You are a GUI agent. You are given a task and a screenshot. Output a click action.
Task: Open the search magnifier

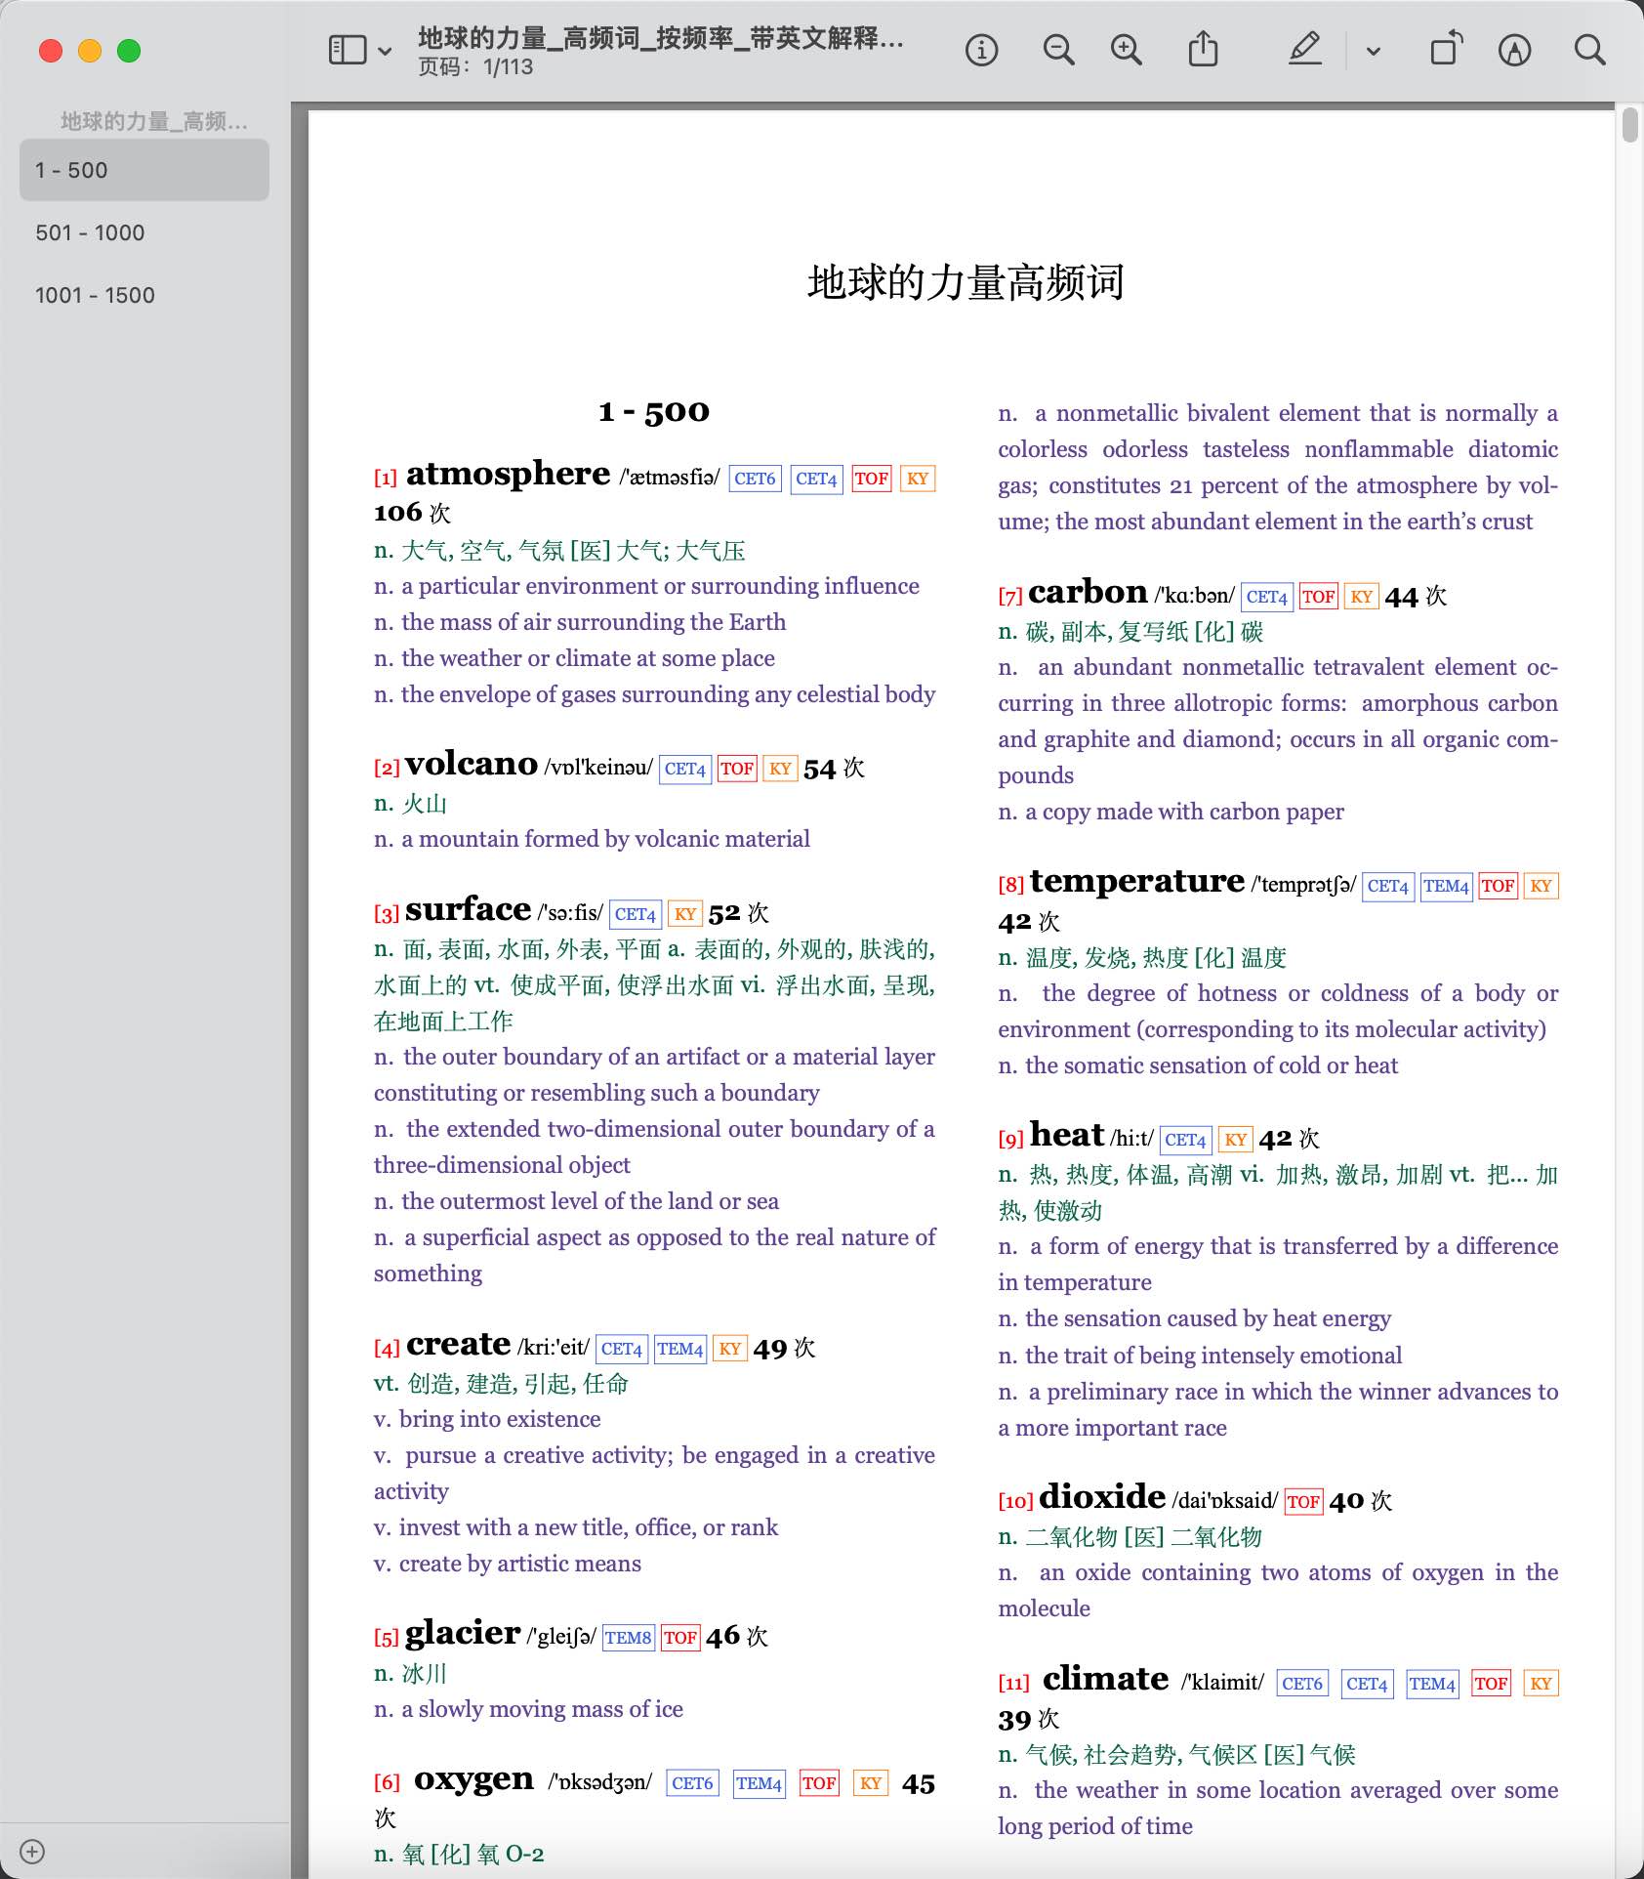coord(1589,50)
